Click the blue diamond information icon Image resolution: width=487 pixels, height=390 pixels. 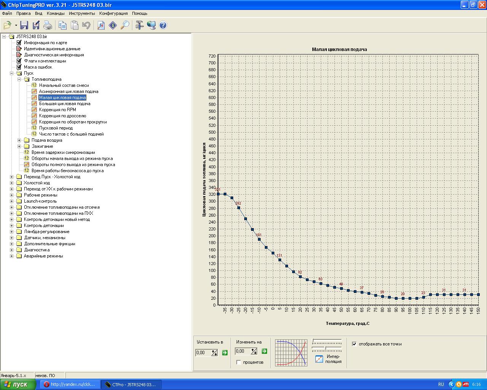click(113, 26)
